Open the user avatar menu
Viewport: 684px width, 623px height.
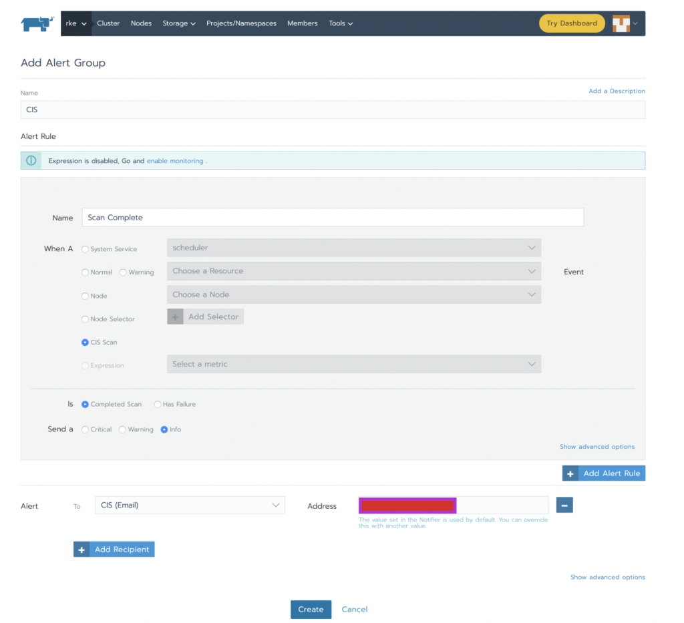(x=624, y=23)
